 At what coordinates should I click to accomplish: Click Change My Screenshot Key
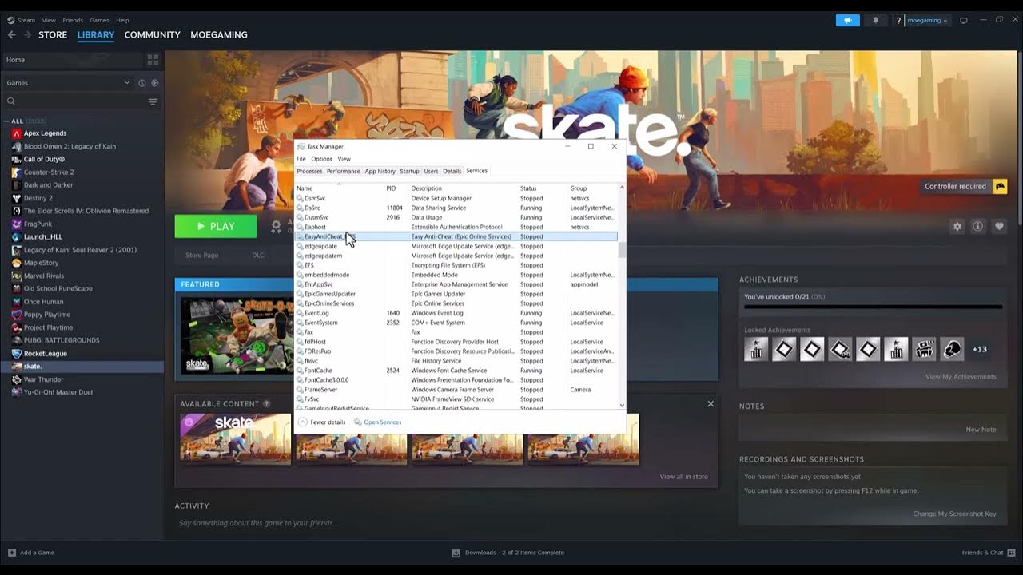tap(954, 514)
